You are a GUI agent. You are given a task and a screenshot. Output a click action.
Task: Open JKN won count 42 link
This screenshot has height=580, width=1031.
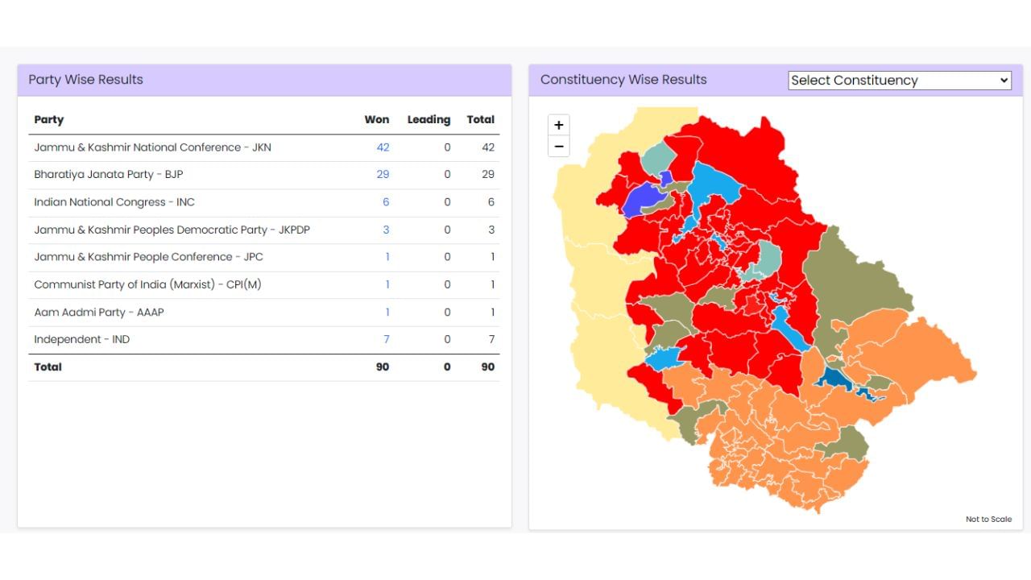(383, 147)
